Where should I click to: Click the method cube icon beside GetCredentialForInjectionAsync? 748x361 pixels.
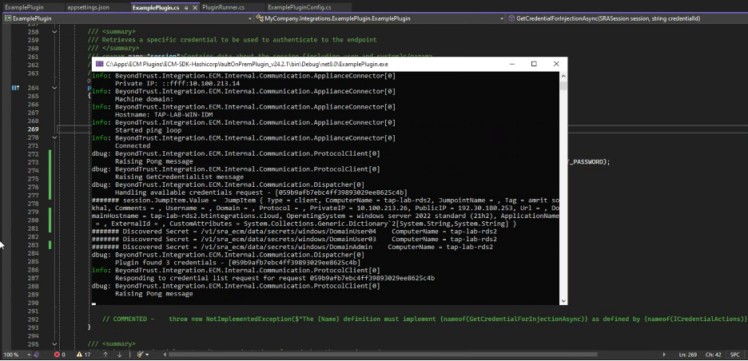pos(511,18)
